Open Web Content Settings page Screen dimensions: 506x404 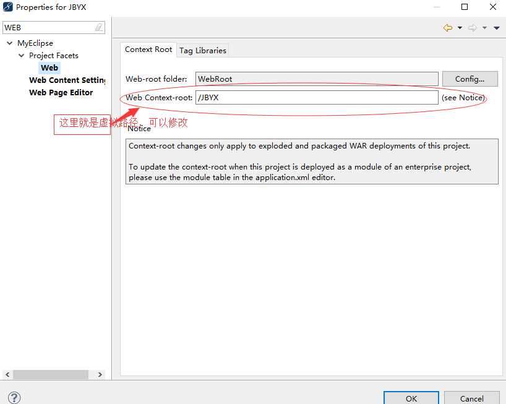tap(67, 80)
